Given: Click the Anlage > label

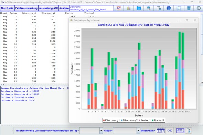Looking at the screenshot, I should [108, 131].
